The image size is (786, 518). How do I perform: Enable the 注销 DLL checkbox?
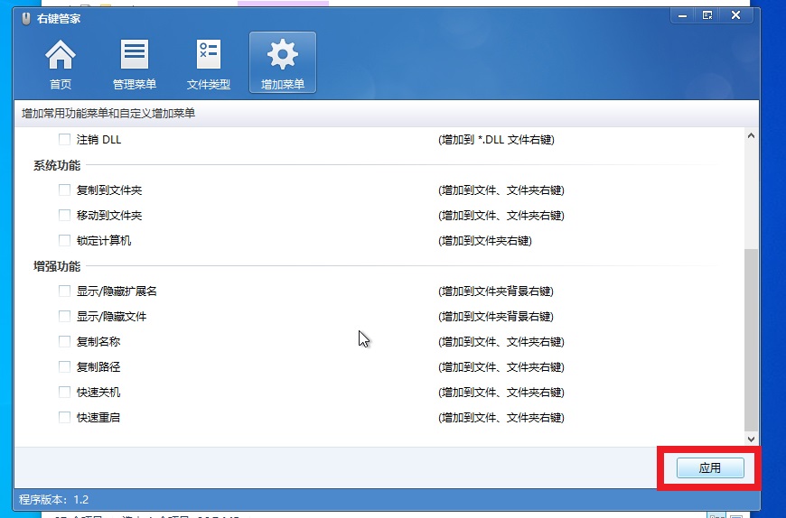pos(64,140)
